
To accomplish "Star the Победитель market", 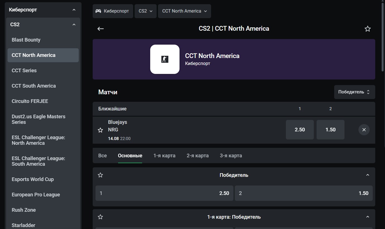I will point(101,175).
